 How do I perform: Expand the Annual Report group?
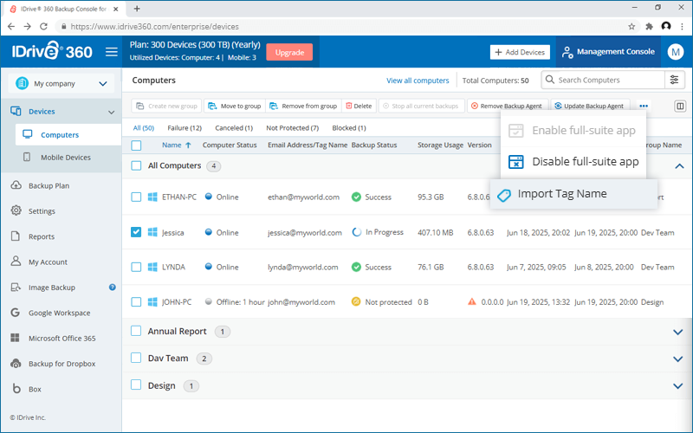coord(678,332)
